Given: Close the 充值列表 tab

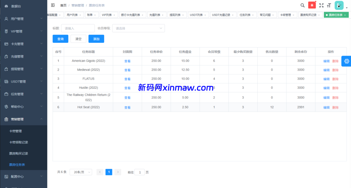Looking at the screenshot, I should click(162, 15).
